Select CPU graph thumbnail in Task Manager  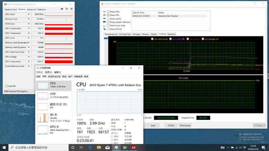tap(43, 85)
